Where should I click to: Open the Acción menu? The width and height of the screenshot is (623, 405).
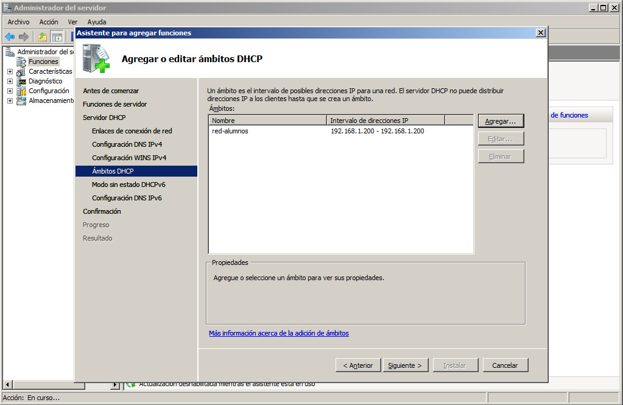tap(49, 22)
